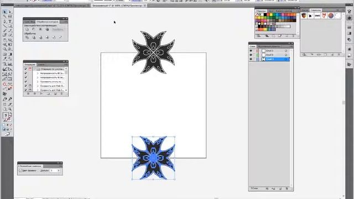Switch to the Монтажные области tab
354x199 pixels.
269,46
